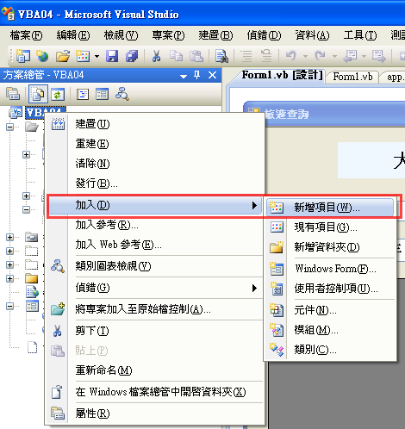405x429 pixels.
Task: Toggle Show All Files in Solution Explorer
Action: (x=38, y=94)
